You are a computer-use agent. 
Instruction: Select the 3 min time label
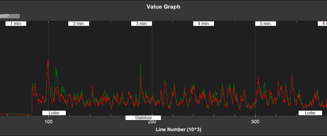[141, 24]
